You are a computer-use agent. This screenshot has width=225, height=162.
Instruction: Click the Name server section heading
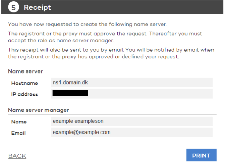[25, 71]
